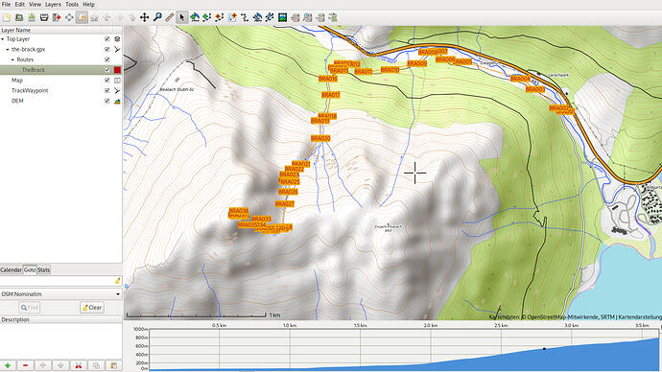Select the Create Track tool
662x372 pixels.
coord(207,17)
